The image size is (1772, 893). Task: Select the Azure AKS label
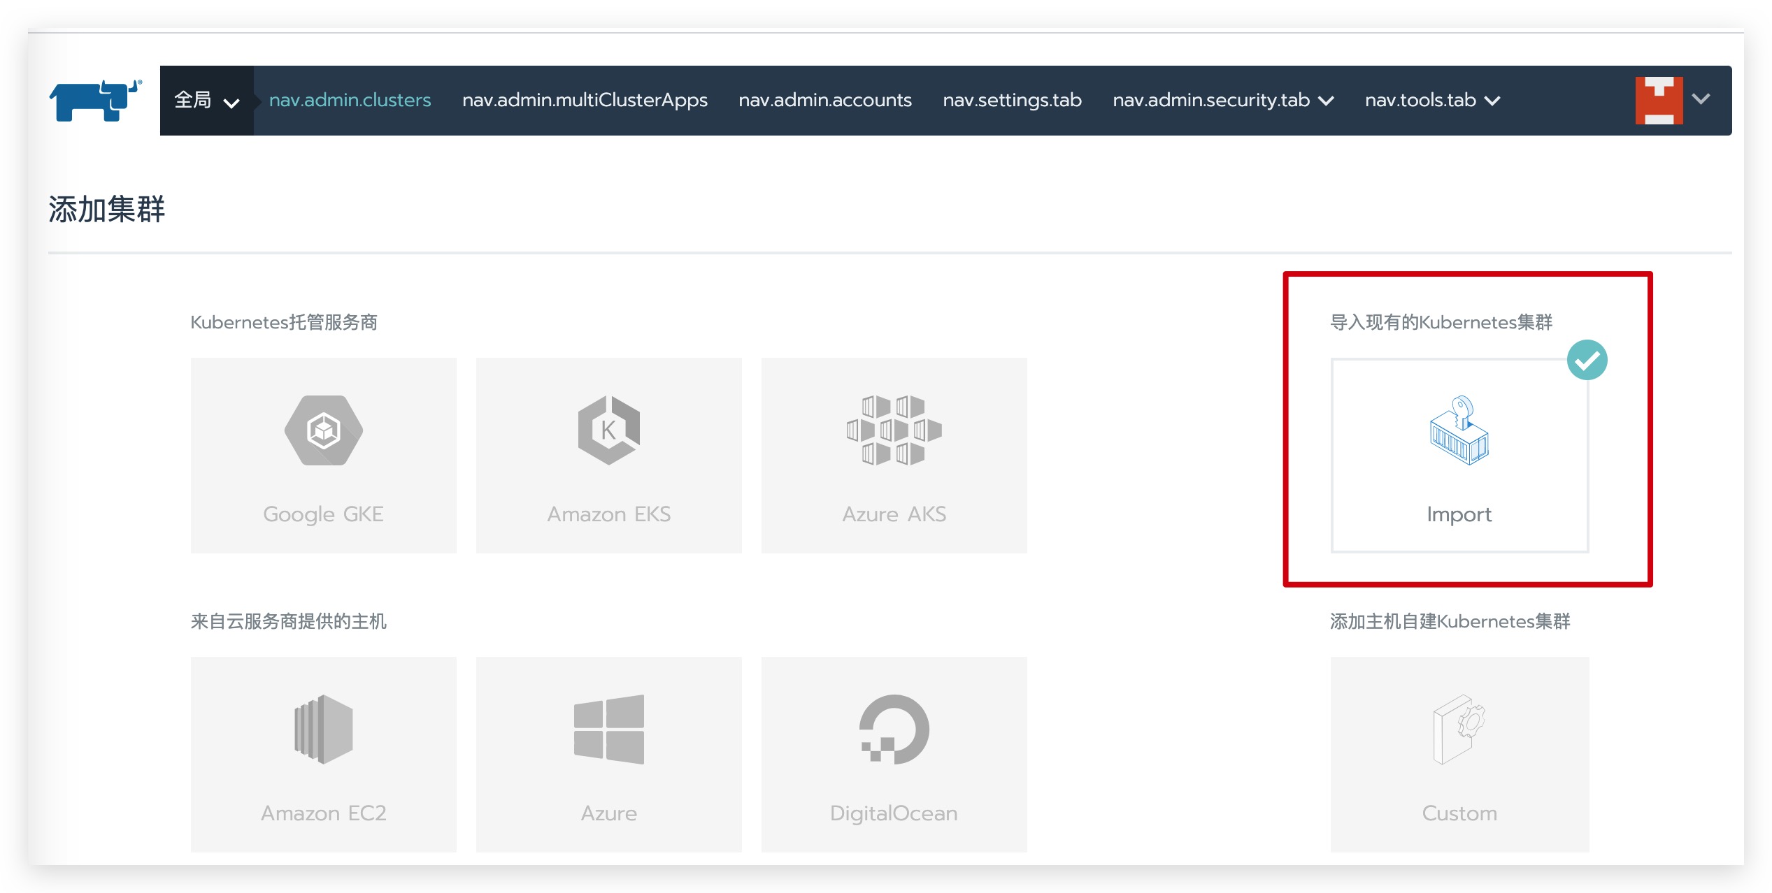[894, 514]
